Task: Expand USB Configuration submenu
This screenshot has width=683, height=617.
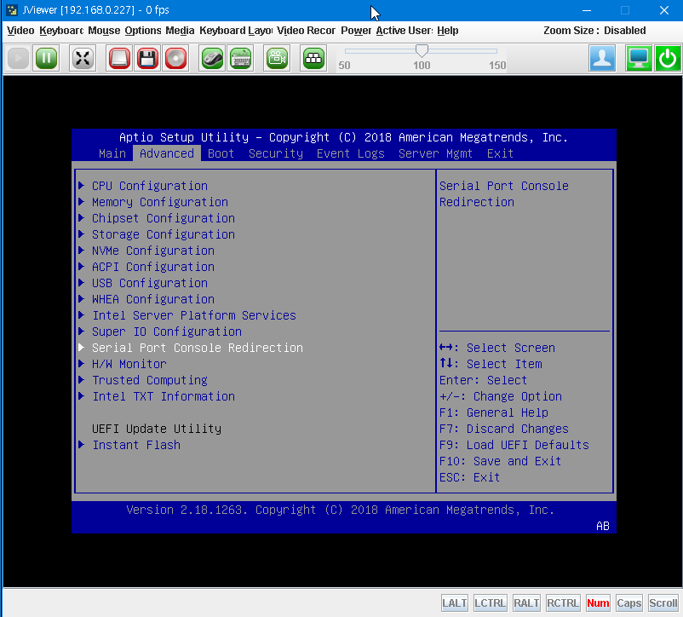Action: pos(149,283)
